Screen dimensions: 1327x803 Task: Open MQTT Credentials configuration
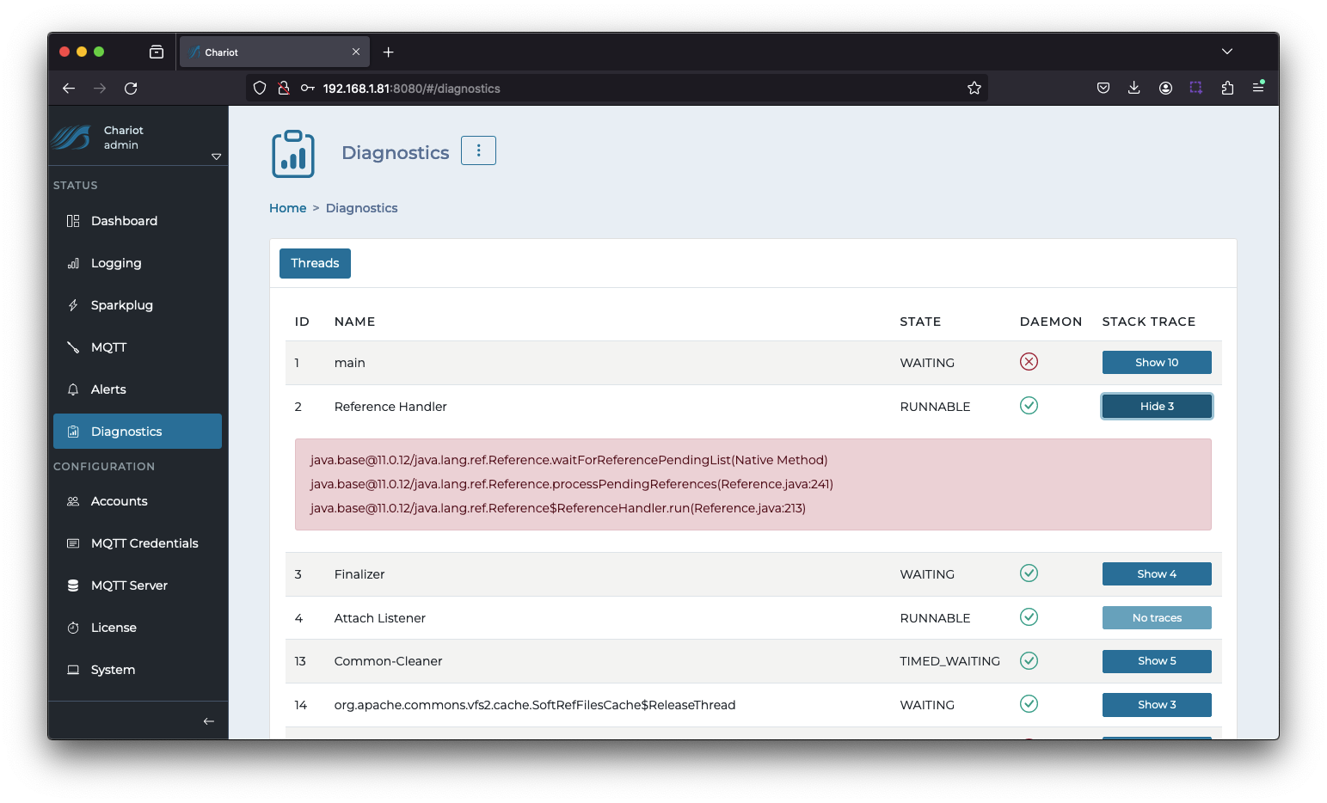pos(138,543)
